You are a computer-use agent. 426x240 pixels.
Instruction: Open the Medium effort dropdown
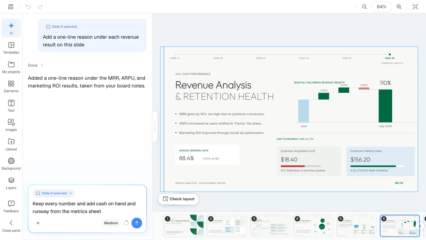pos(111,223)
